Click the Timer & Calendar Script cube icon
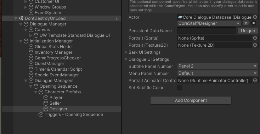 tap(31, 69)
